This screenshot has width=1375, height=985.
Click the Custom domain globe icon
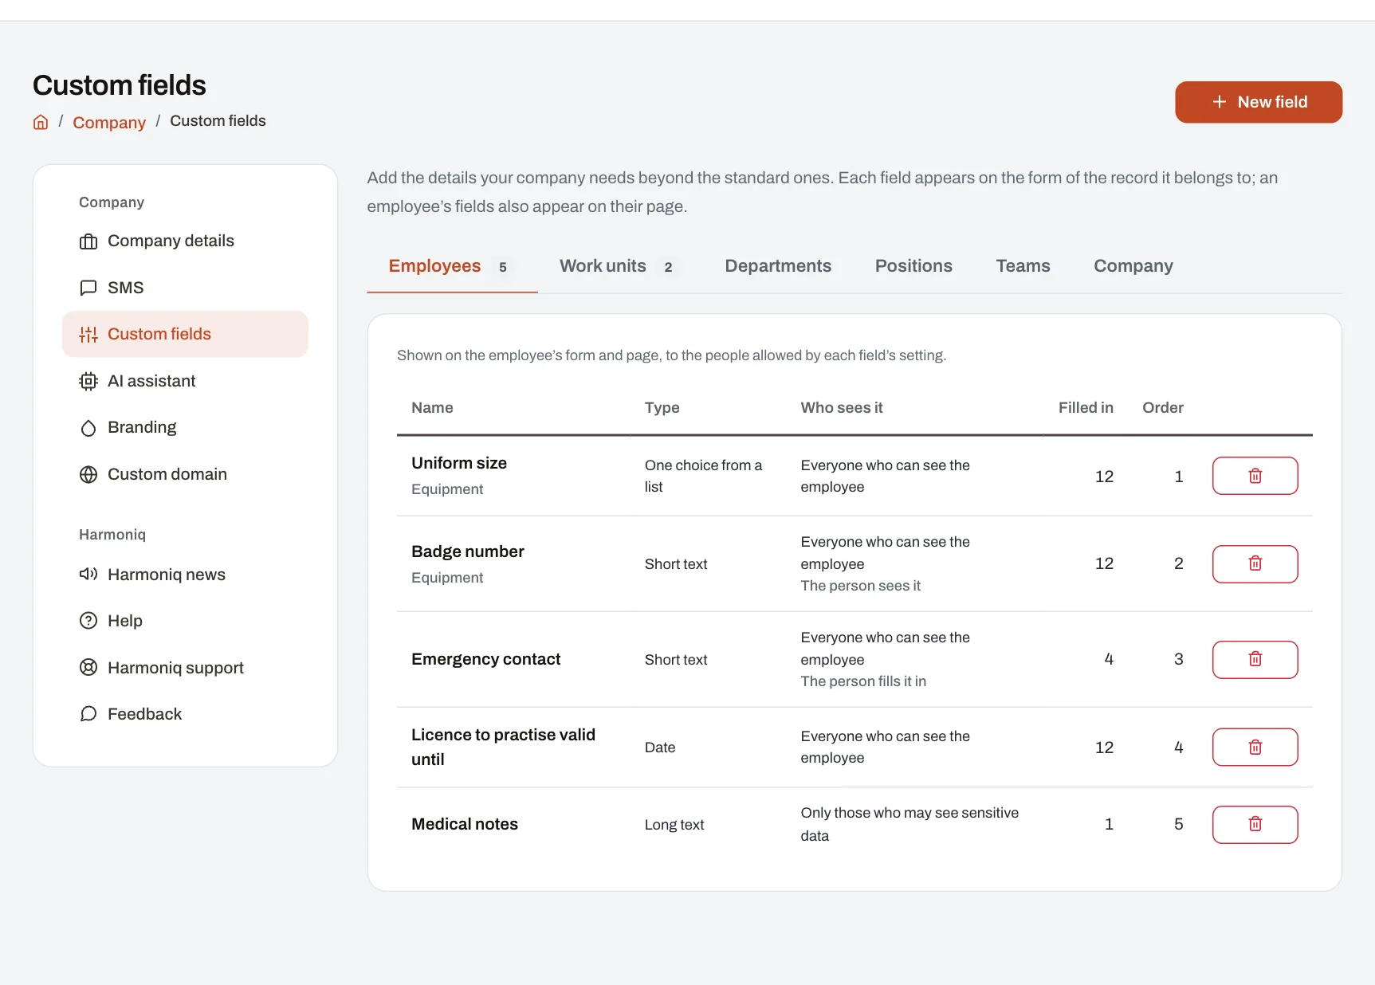point(88,474)
